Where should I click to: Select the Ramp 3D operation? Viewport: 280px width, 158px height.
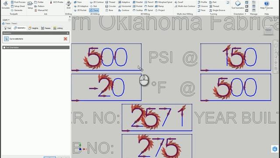[x=159, y=6]
